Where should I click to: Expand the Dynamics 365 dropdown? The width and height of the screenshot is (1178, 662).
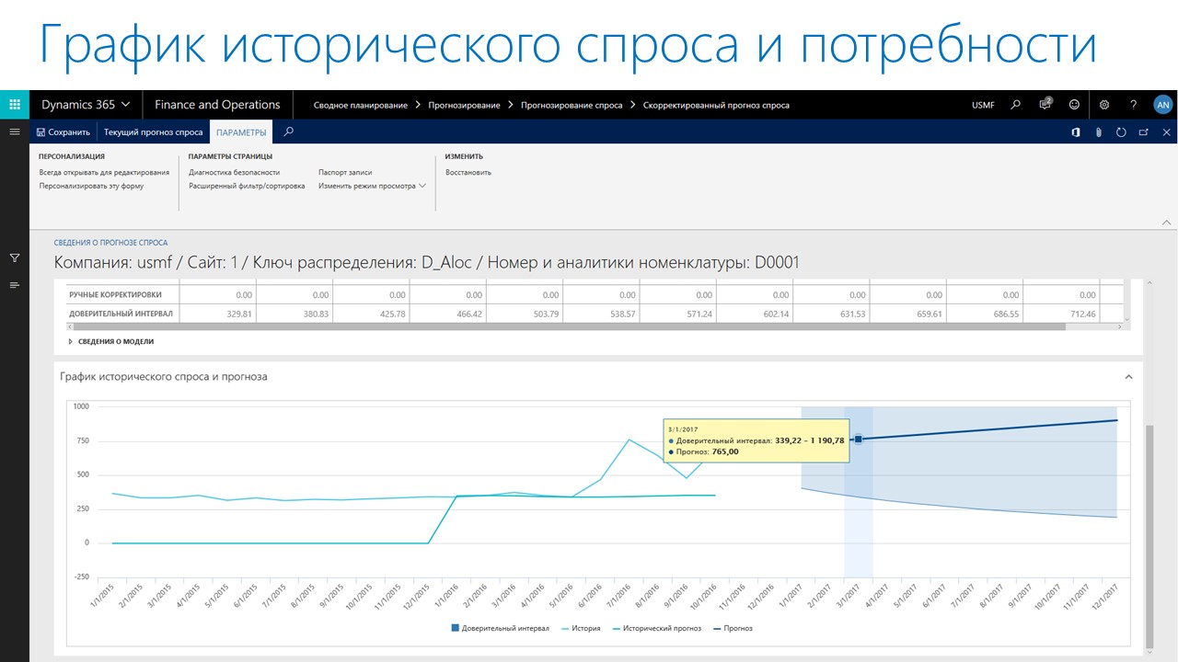[86, 105]
